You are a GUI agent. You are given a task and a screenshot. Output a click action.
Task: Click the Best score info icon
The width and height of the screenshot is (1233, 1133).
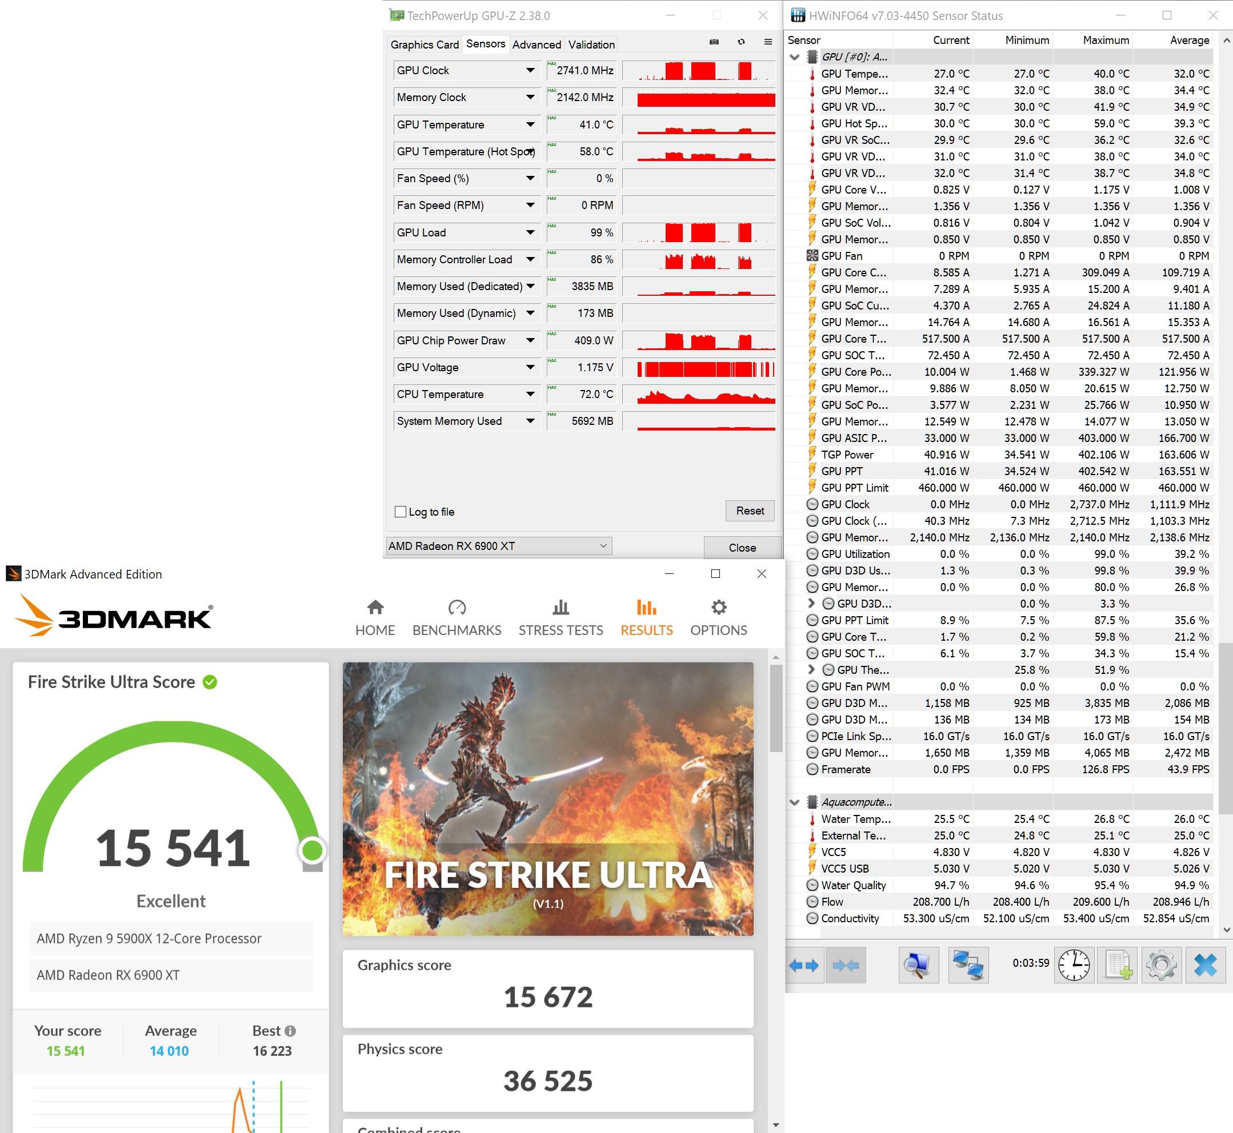(x=291, y=1031)
